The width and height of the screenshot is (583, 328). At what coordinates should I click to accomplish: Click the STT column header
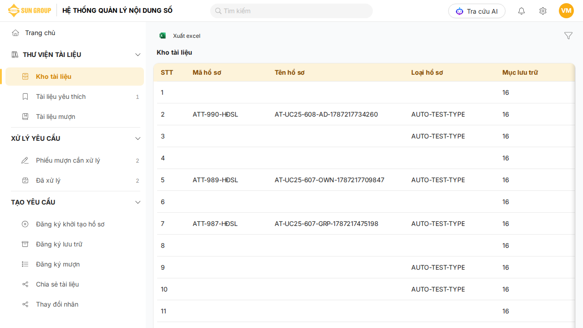[167, 72]
